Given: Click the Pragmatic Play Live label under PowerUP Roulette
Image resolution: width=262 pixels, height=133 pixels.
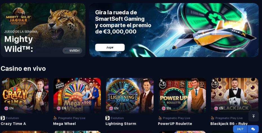Looking at the screenshot, I should click(x=177, y=118).
